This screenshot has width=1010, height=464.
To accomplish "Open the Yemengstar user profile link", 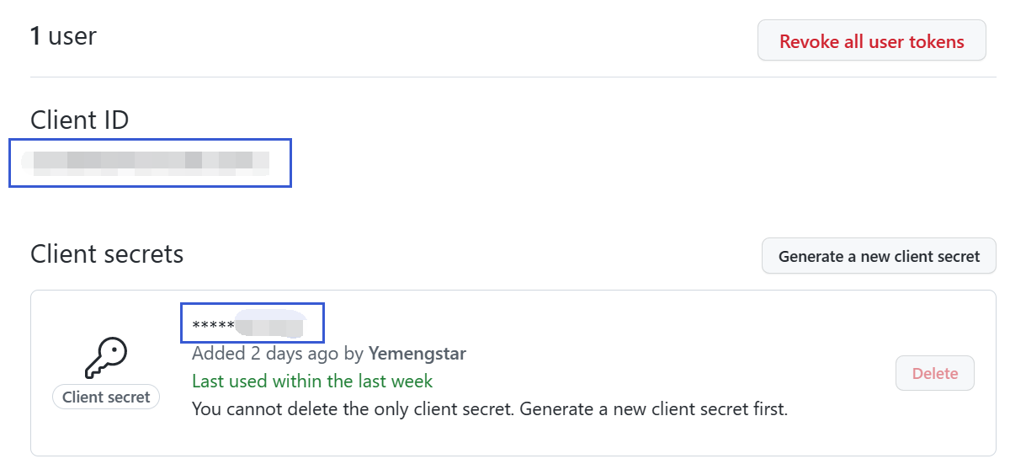I will [417, 353].
